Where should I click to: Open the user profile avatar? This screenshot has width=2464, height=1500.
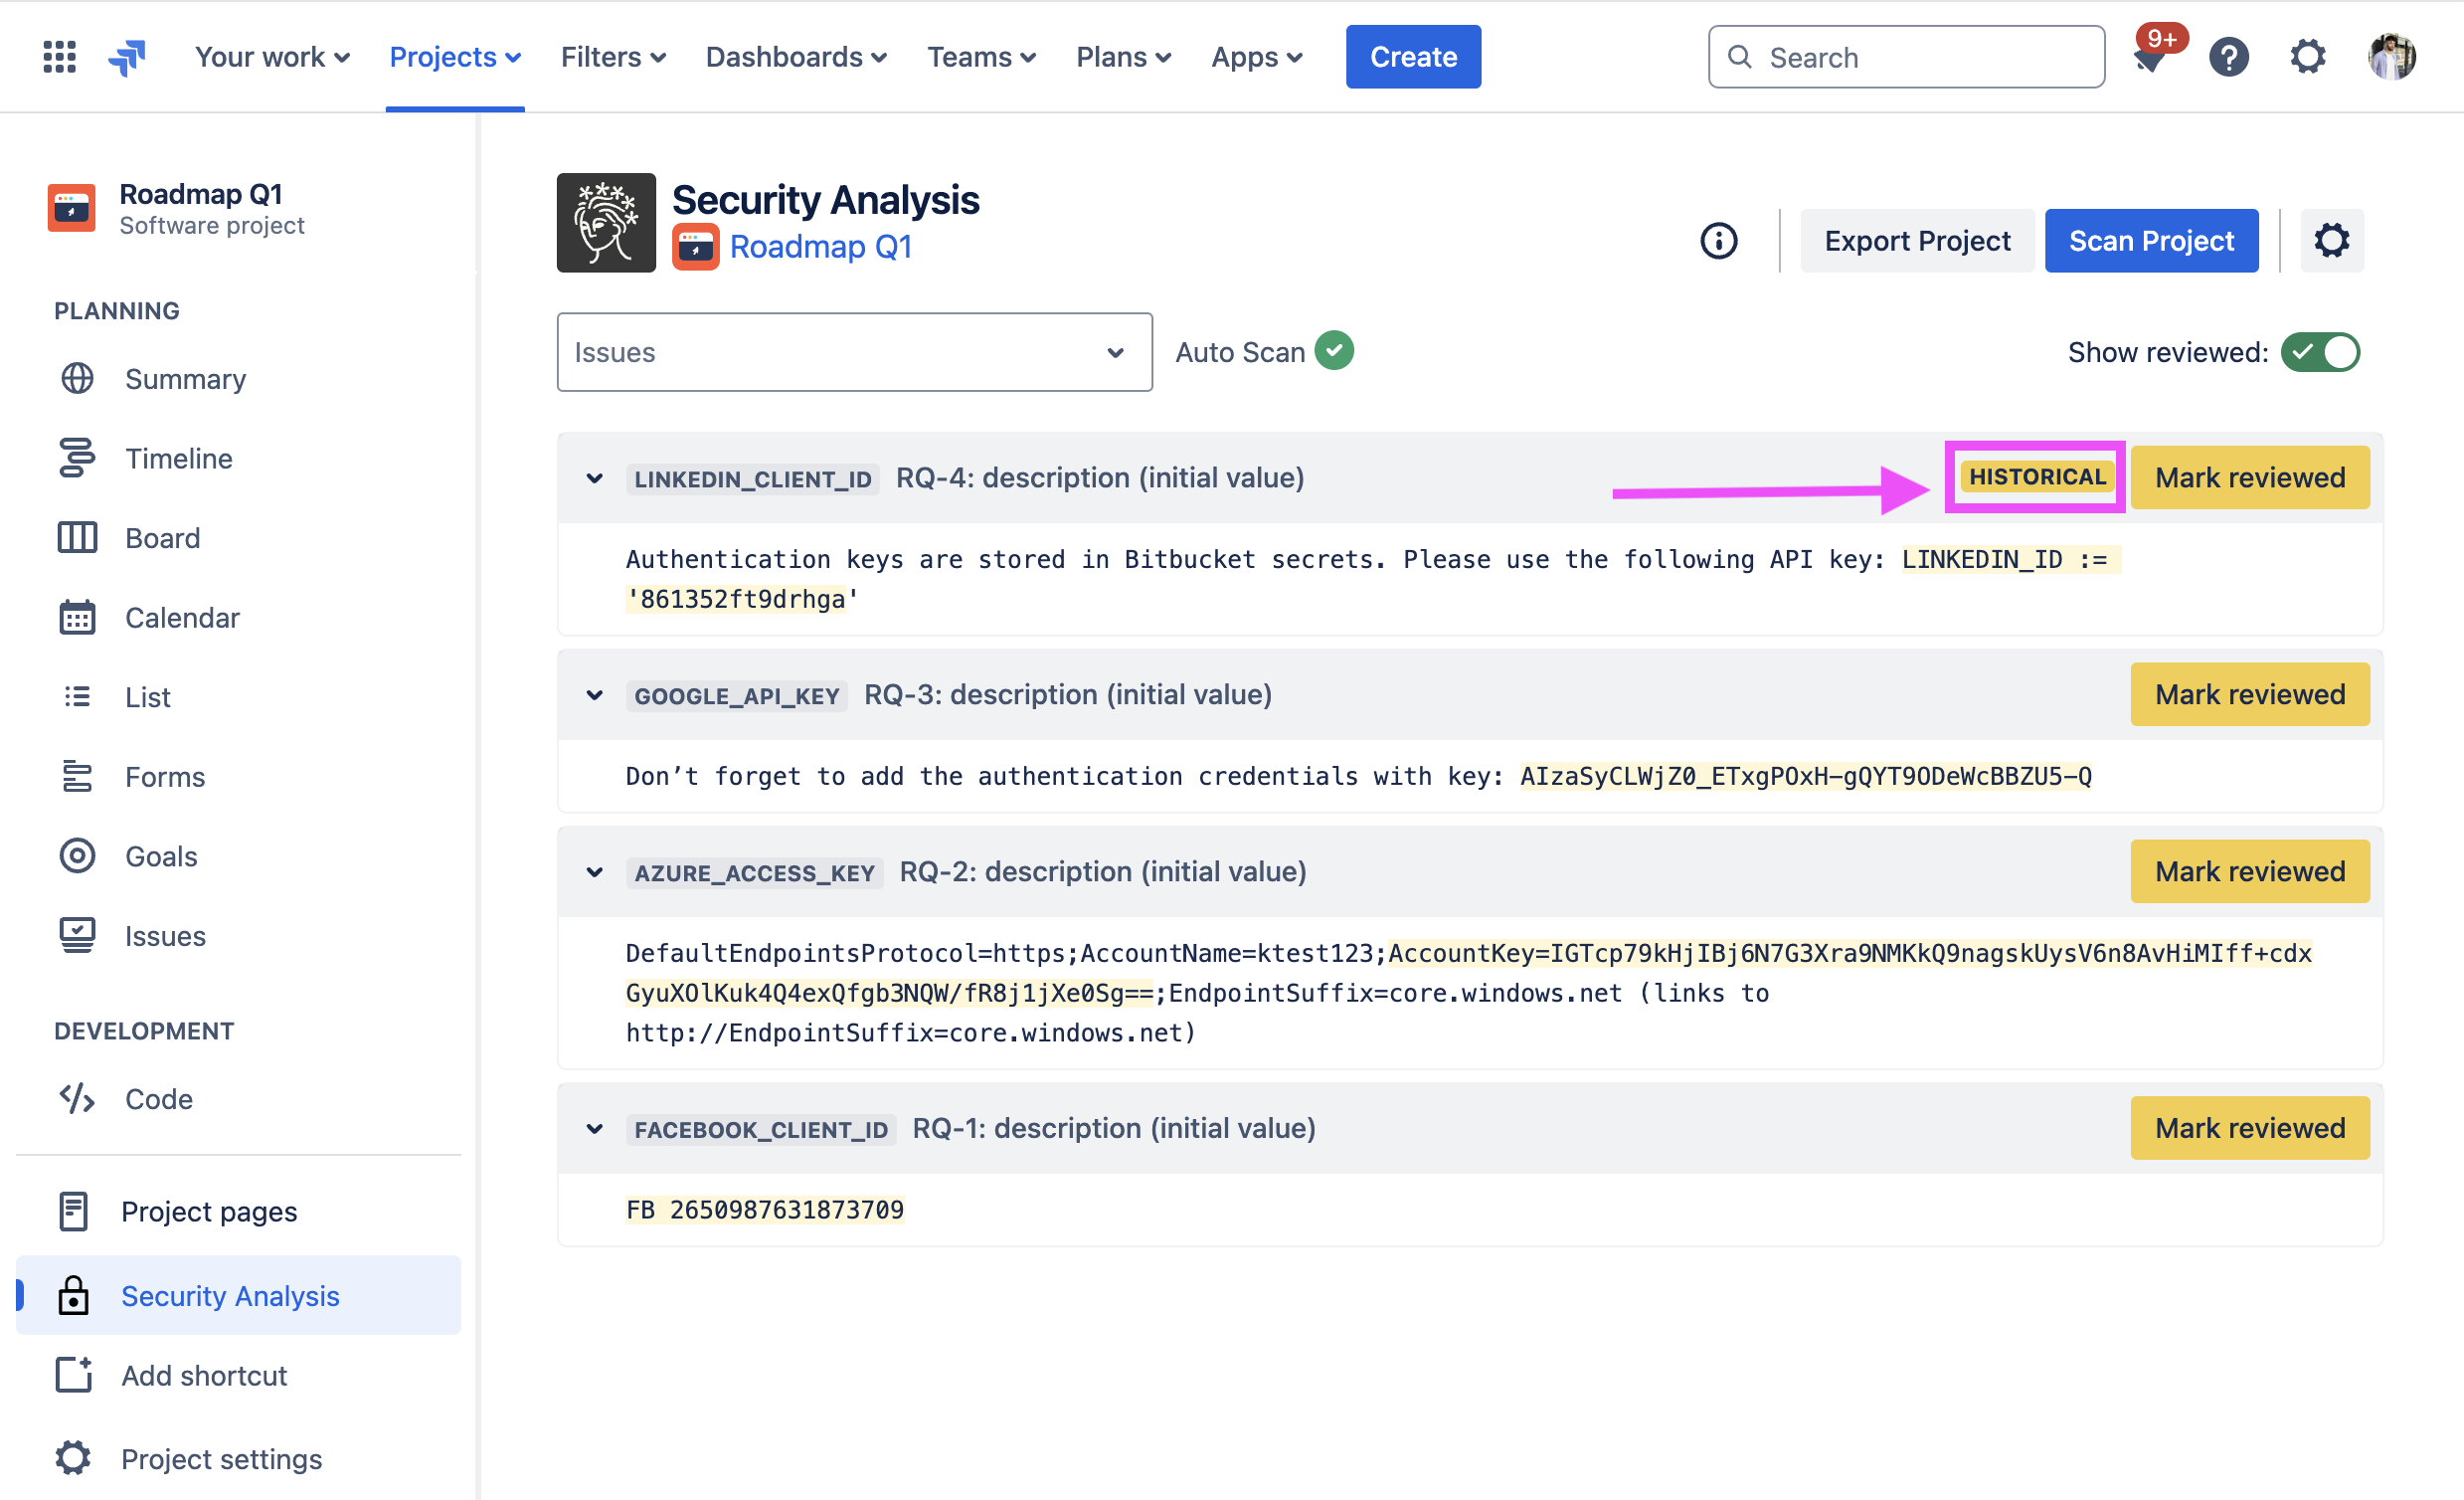[2391, 57]
